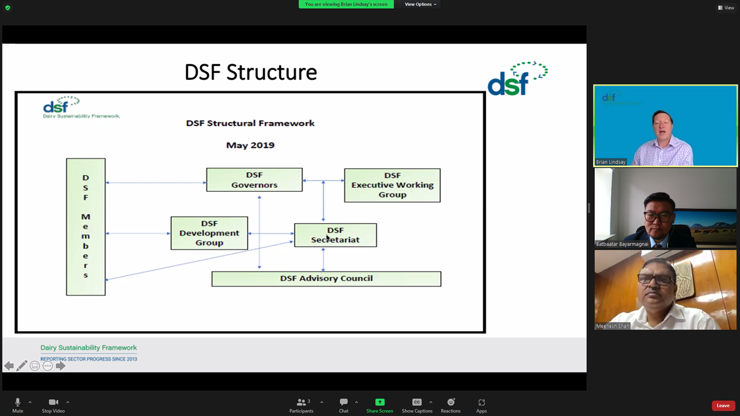Click the red Leave button
The width and height of the screenshot is (740, 416).
(x=723, y=406)
